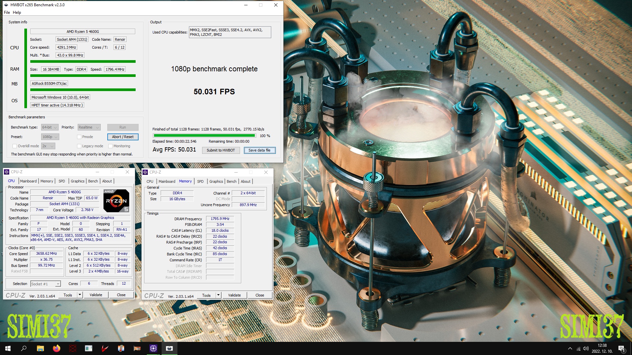Open the Bench tab in left CPU-Z
This screenshot has height=355, width=632.
click(93, 181)
